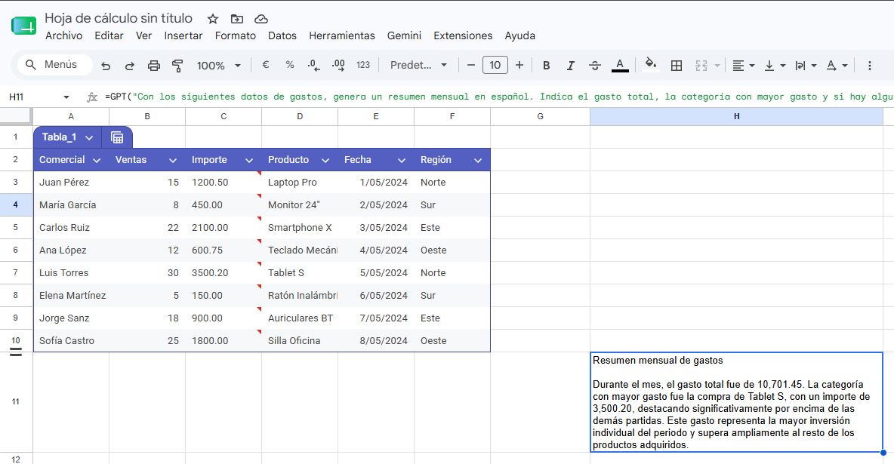Open the Comercial column filter arrow
The width and height of the screenshot is (894, 464).
(97, 160)
